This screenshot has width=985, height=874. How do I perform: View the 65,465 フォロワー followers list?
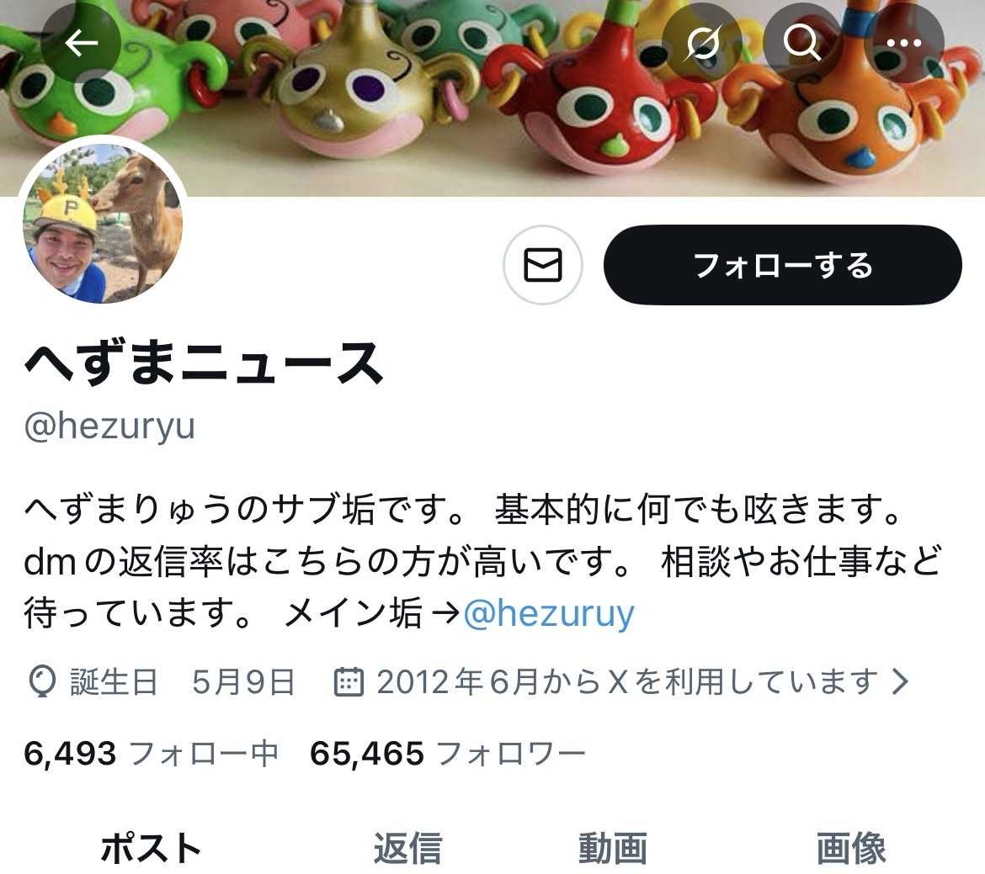(x=448, y=754)
